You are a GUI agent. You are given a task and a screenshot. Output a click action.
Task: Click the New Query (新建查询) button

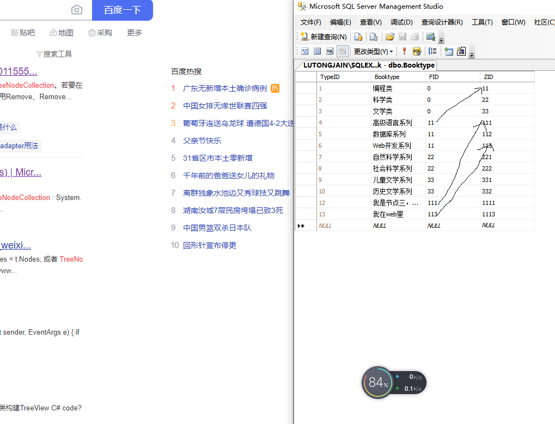coord(324,37)
